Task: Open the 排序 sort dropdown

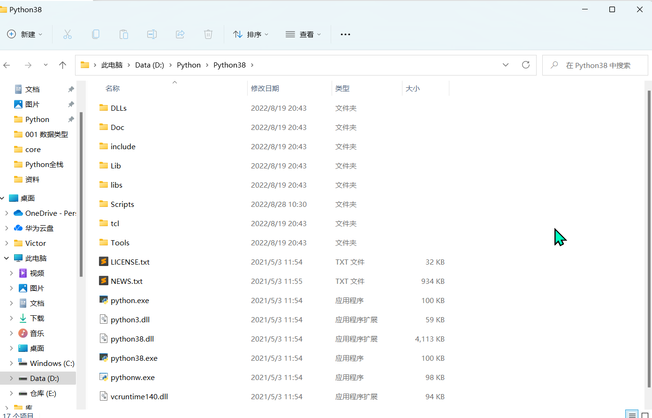Action: [x=251, y=34]
